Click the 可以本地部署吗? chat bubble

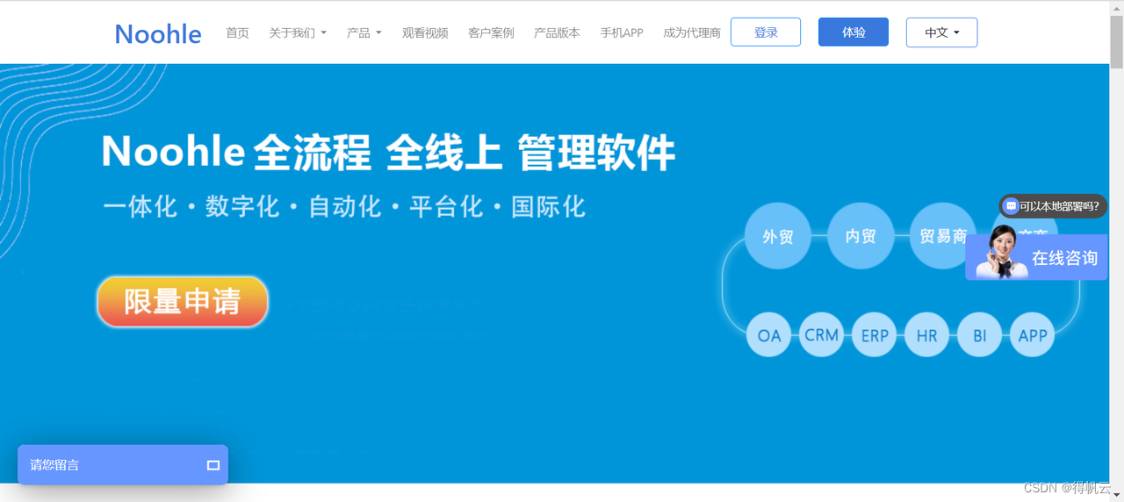click(x=1053, y=206)
